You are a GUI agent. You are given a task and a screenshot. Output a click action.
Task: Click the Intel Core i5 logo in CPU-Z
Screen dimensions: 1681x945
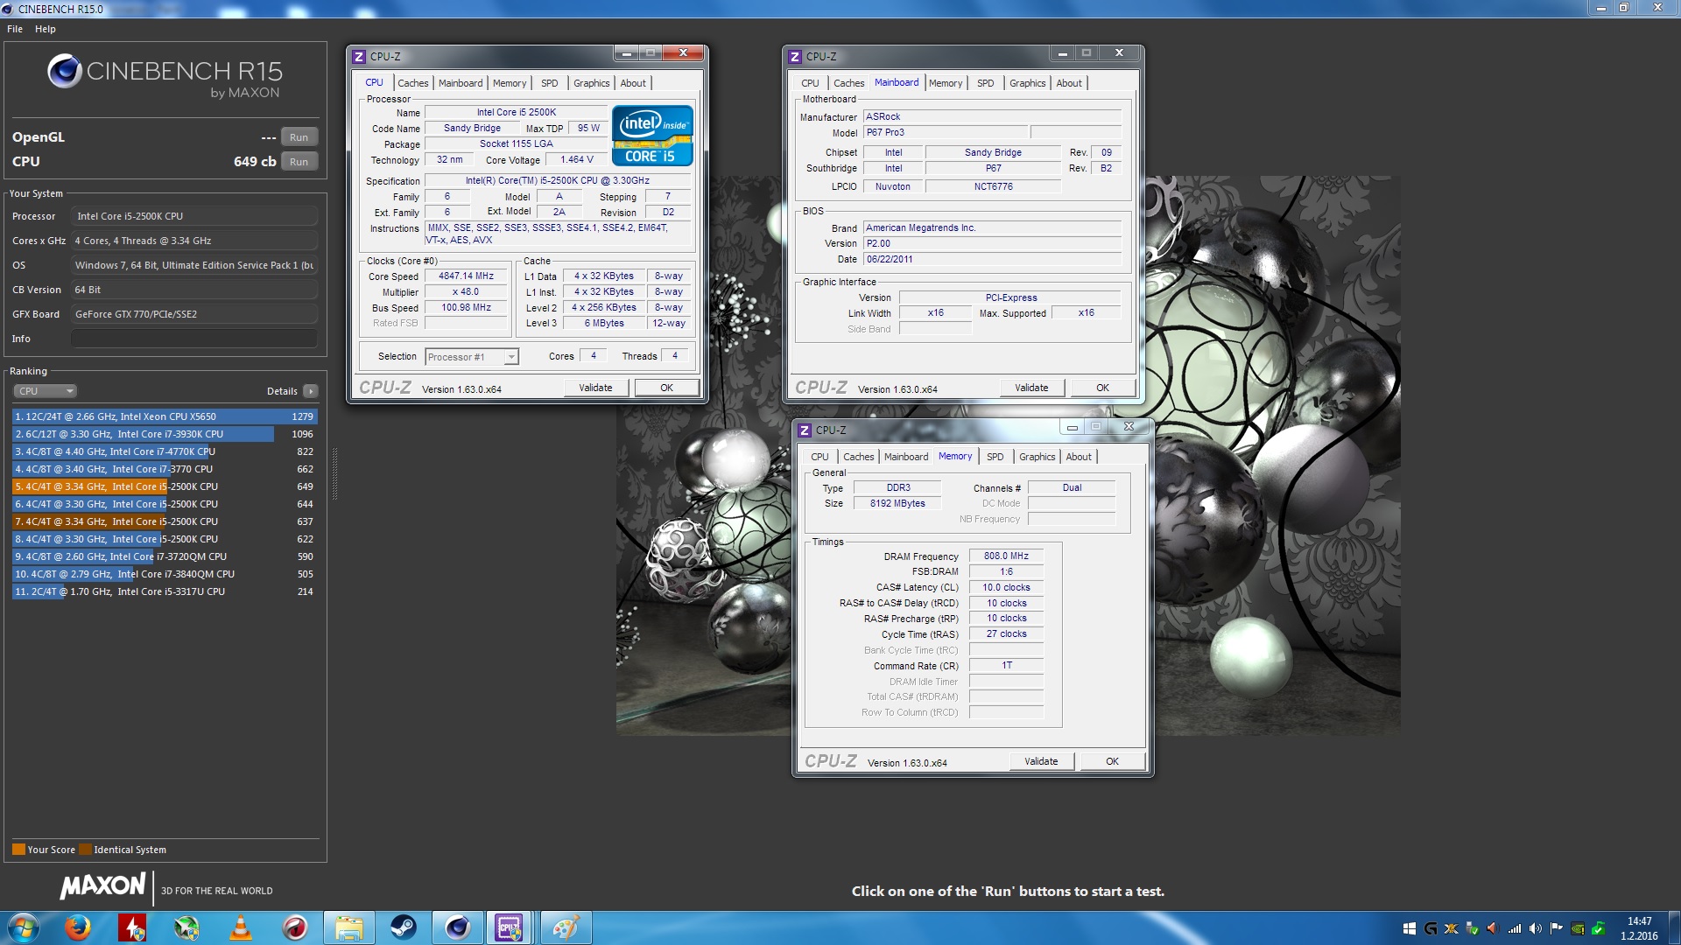tap(652, 136)
